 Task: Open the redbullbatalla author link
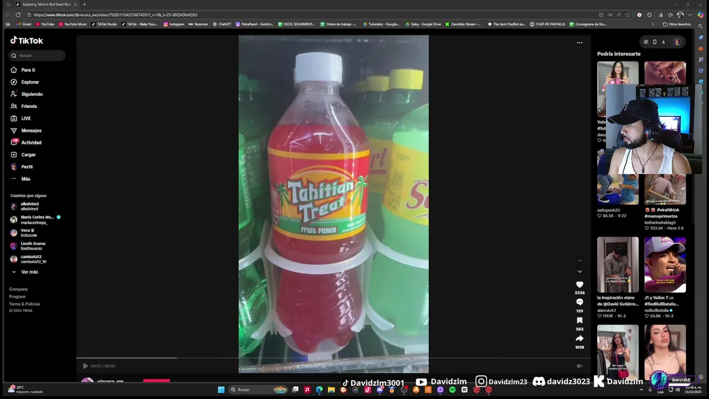coord(656,310)
